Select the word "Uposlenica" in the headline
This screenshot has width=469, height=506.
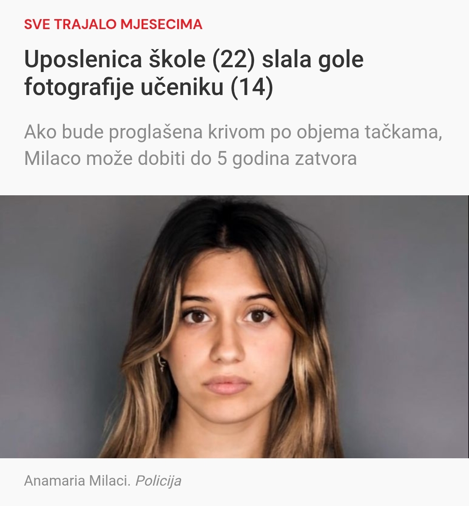tap(83, 60)
